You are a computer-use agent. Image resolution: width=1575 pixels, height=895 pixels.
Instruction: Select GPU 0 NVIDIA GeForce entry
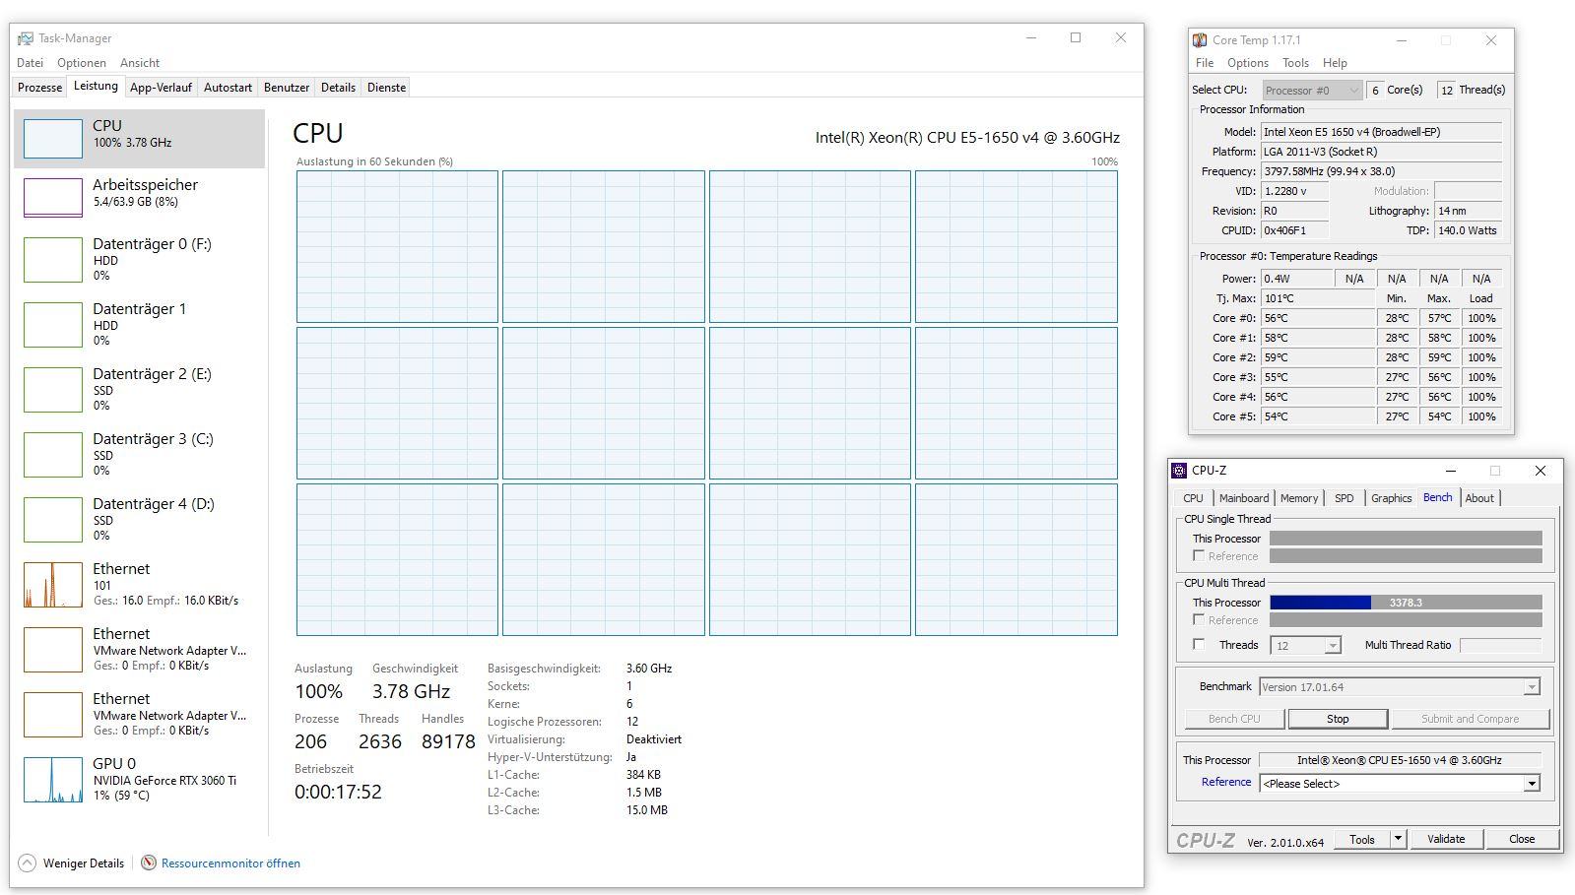pyautogui.click(x=140, y=780)
